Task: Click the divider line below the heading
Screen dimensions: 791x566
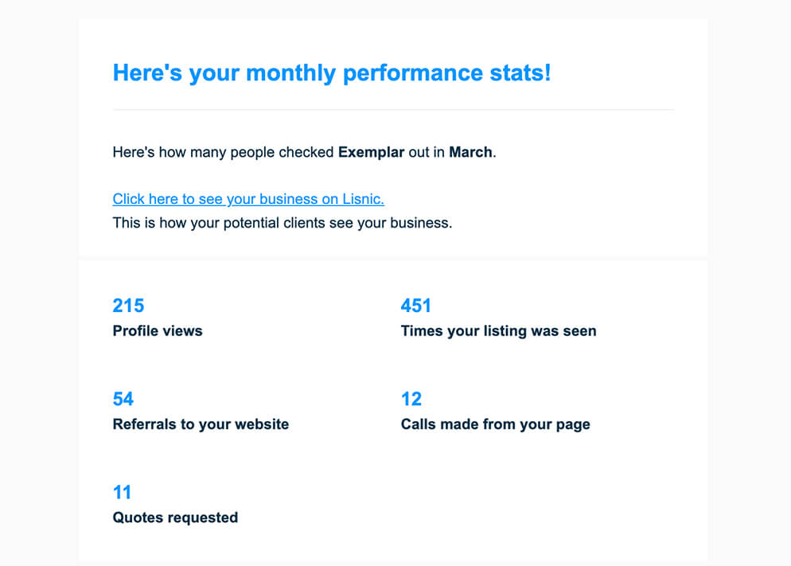Action: (393, 110)
